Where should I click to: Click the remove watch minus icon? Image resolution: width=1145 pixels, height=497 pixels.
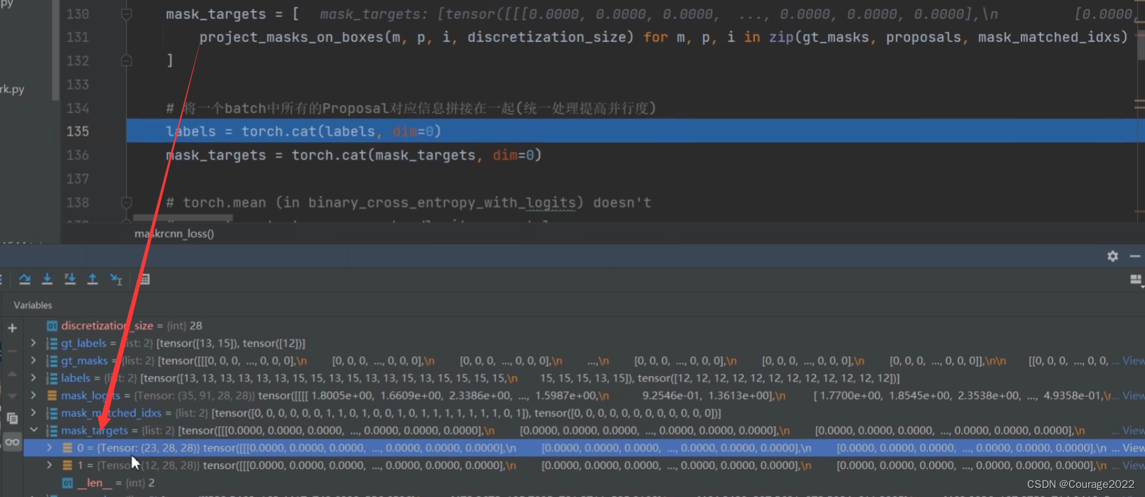[12, 351]
